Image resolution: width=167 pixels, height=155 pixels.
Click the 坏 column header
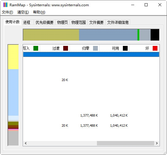[144, 48]
